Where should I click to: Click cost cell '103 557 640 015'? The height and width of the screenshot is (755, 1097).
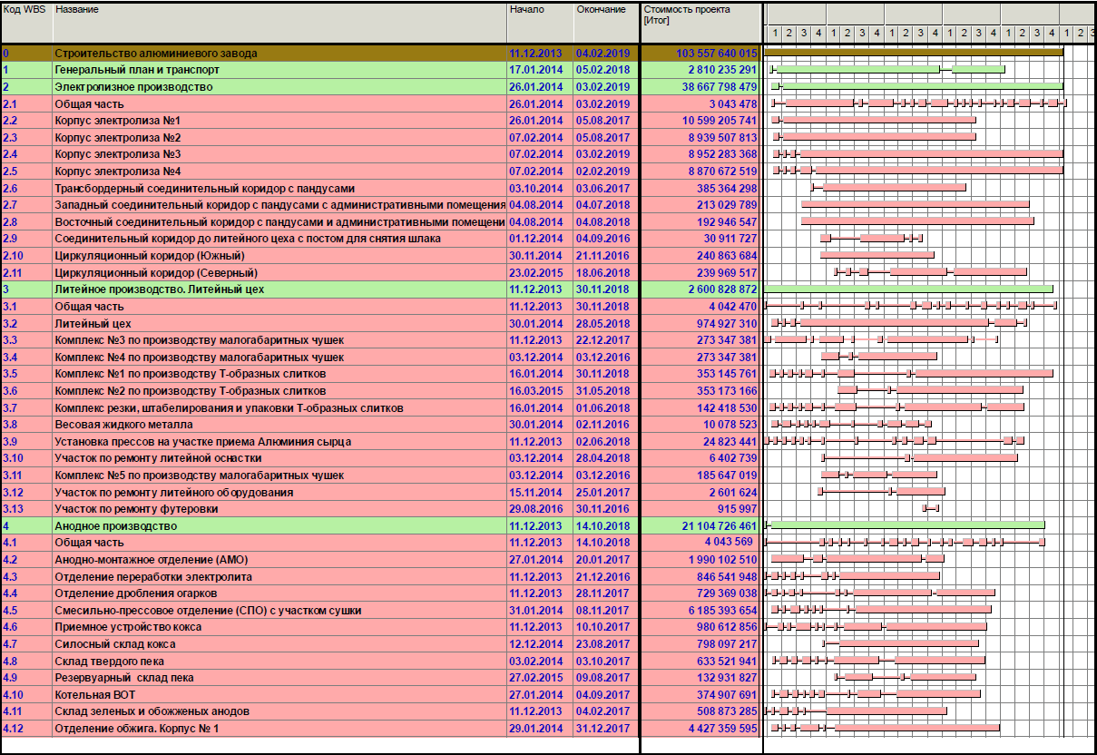coord(700,54)
